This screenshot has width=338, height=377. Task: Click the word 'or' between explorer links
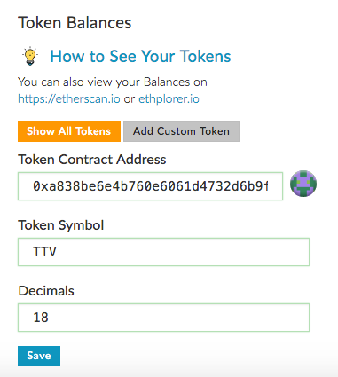coord(130,99)
